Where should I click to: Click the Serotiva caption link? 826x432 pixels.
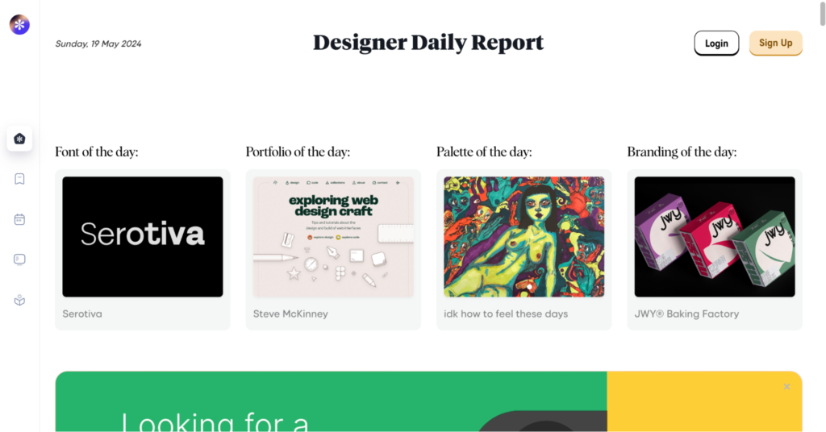coord(82,314)
